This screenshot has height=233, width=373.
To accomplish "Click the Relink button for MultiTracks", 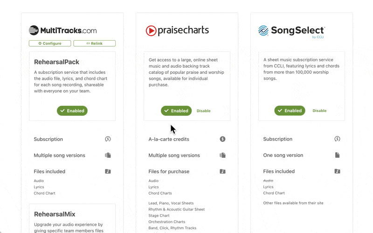I will click(95, 43).
